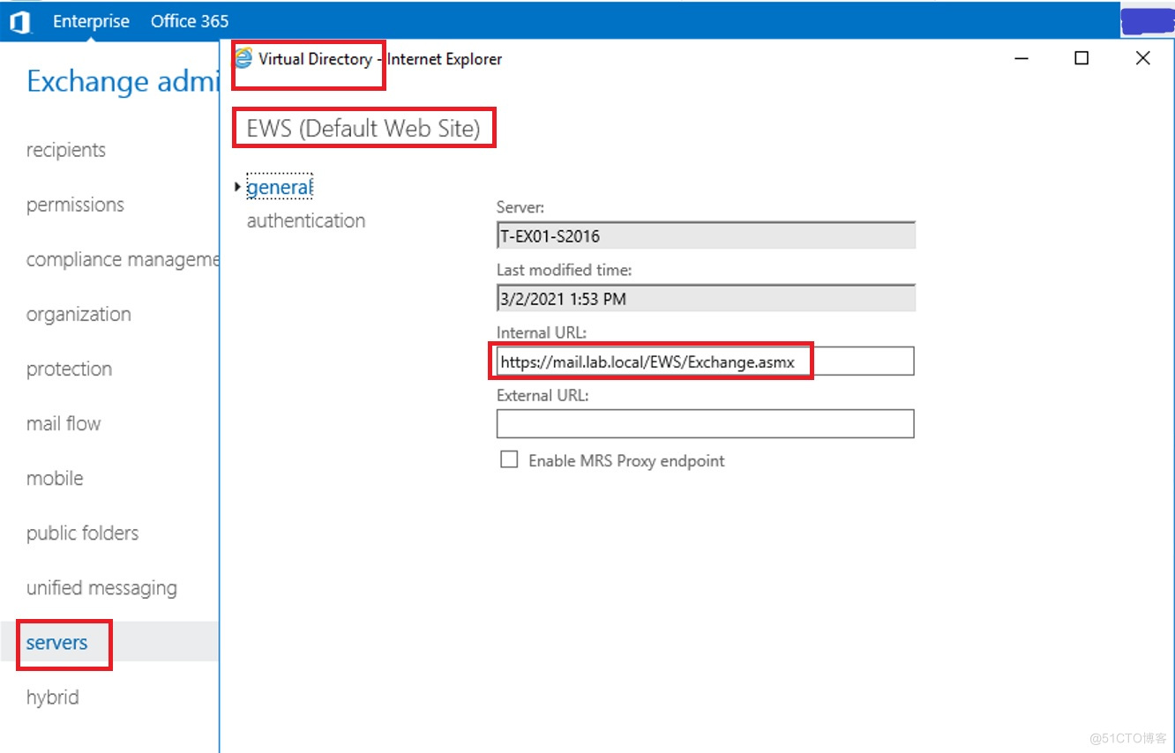Screen dimensions: 1175x753
Task: Select the general tab of EWS dialog
Action: coord(279,187)
